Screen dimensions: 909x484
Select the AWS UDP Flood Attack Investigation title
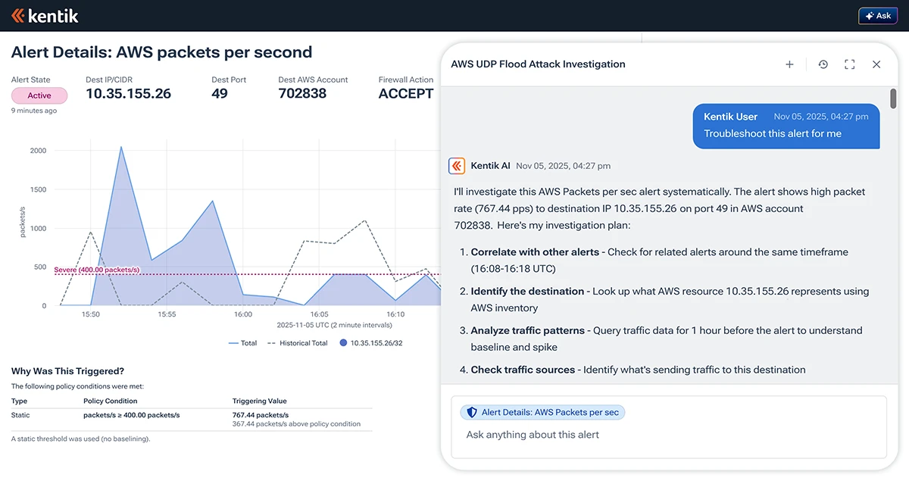pos(538,64)
